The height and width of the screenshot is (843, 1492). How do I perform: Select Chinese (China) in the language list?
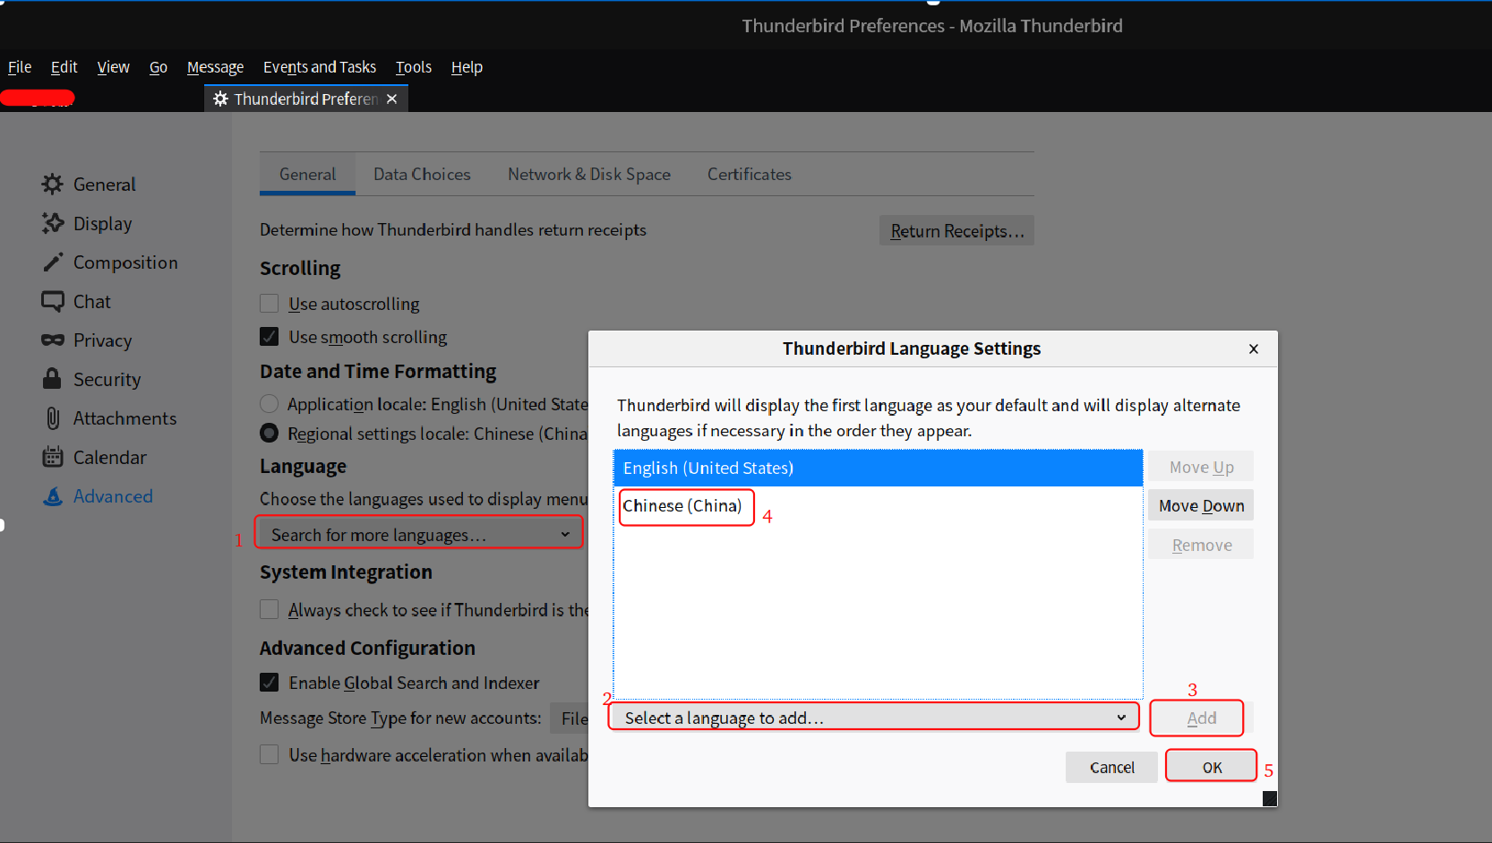(682, 506)
